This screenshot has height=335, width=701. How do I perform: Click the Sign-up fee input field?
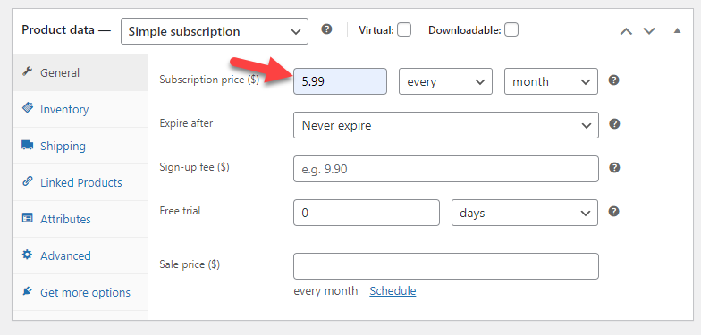coord(446,169)
